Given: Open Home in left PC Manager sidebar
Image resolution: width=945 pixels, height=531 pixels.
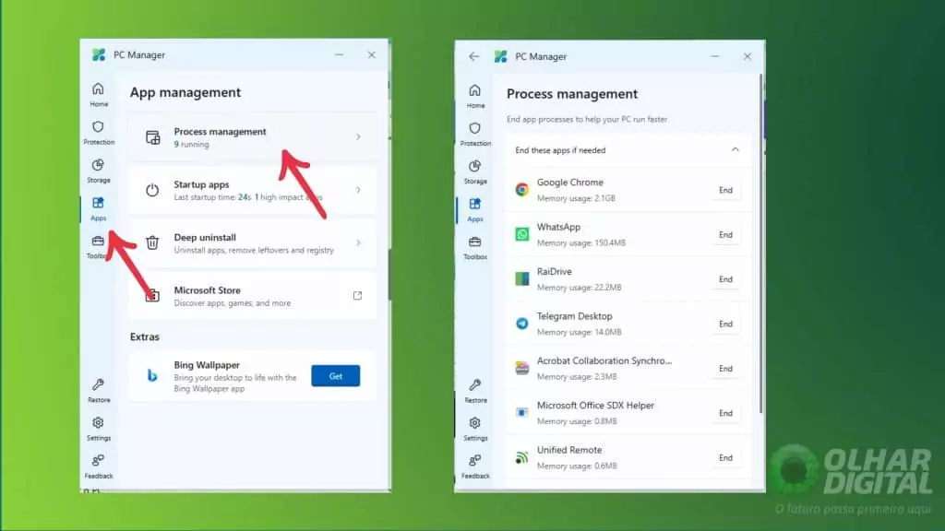Looking at the screenshot, I should 98,95.
